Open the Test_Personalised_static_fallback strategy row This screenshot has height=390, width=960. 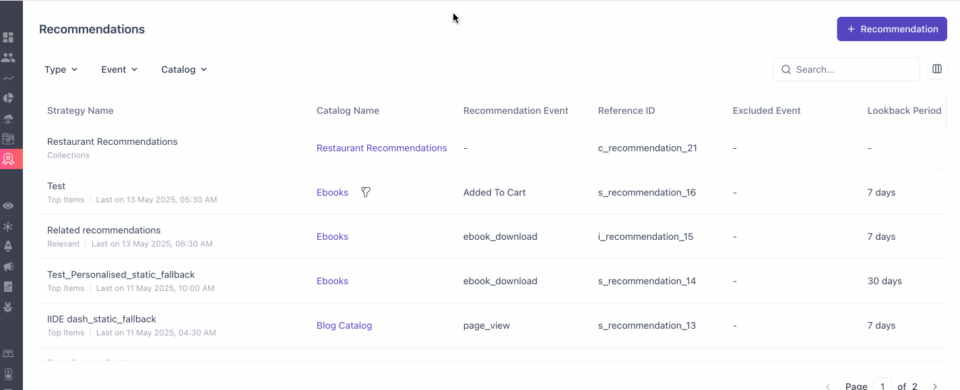(121, 275)
